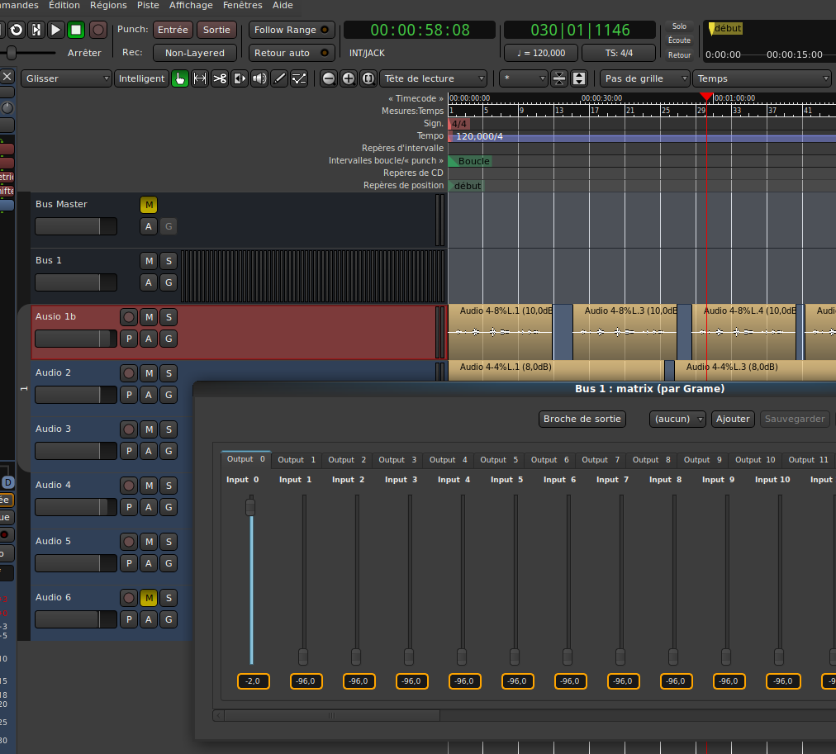Open the Glisser edit mode dropdown
Screen dimensions: 836x754
pyautogui.click(x=66, y=79)
